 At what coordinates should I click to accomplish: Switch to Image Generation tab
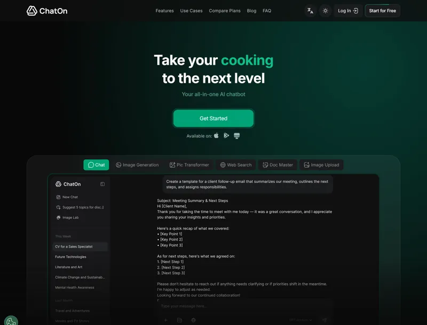(x=137, y=165)
